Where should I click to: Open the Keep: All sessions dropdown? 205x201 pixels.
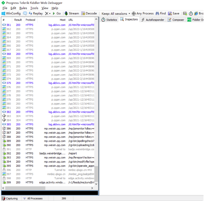pyautogui.click(x=116, y=13)
